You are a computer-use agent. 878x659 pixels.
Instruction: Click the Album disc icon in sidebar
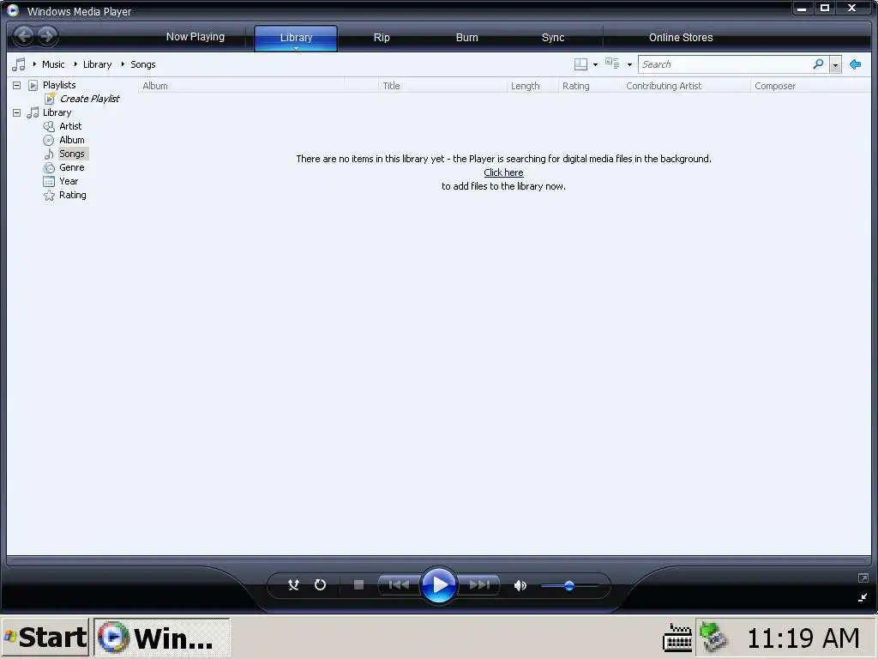click(x=49, y=140)
